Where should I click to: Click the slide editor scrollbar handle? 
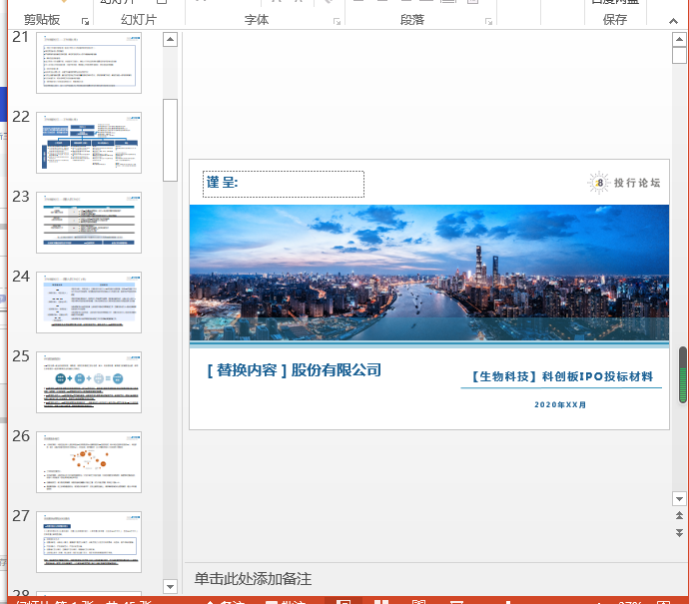tap(679, 55)
